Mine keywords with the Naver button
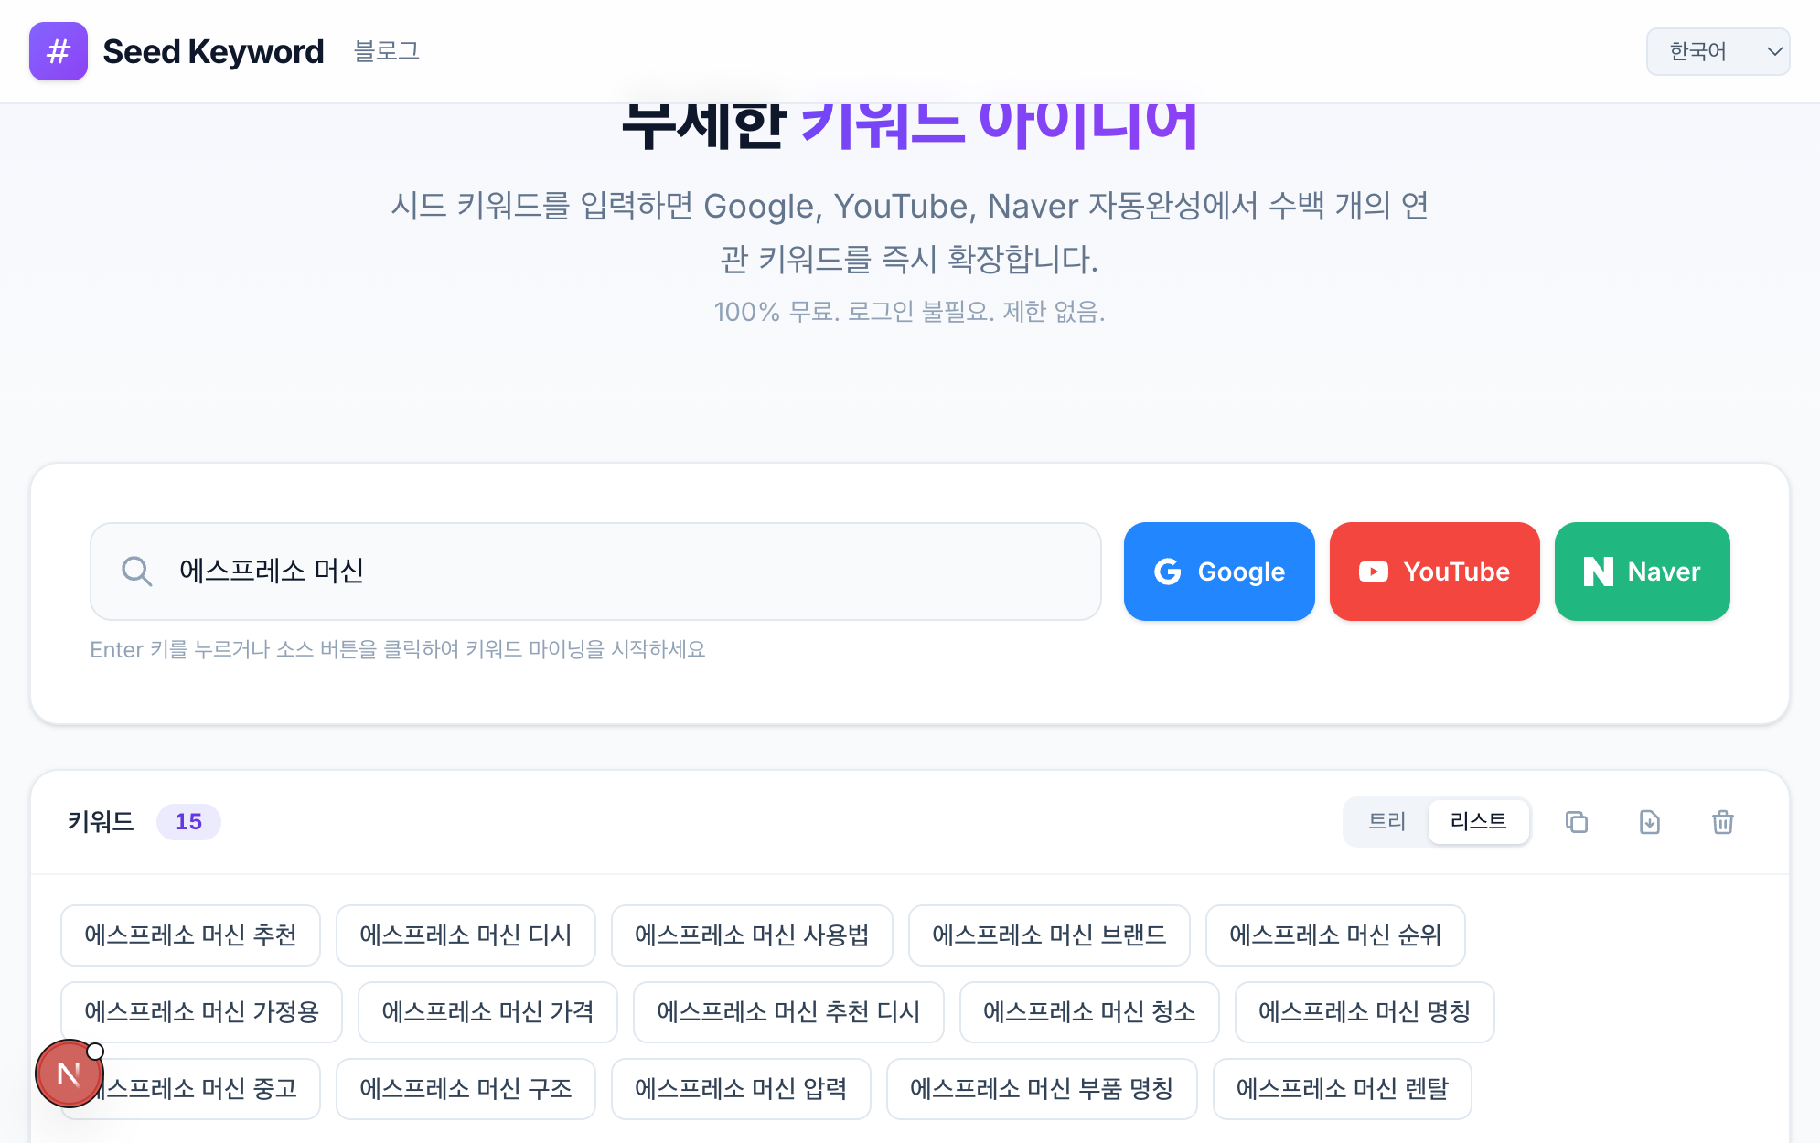This screenshot has height=1143, width=1820. [1642, 571]
